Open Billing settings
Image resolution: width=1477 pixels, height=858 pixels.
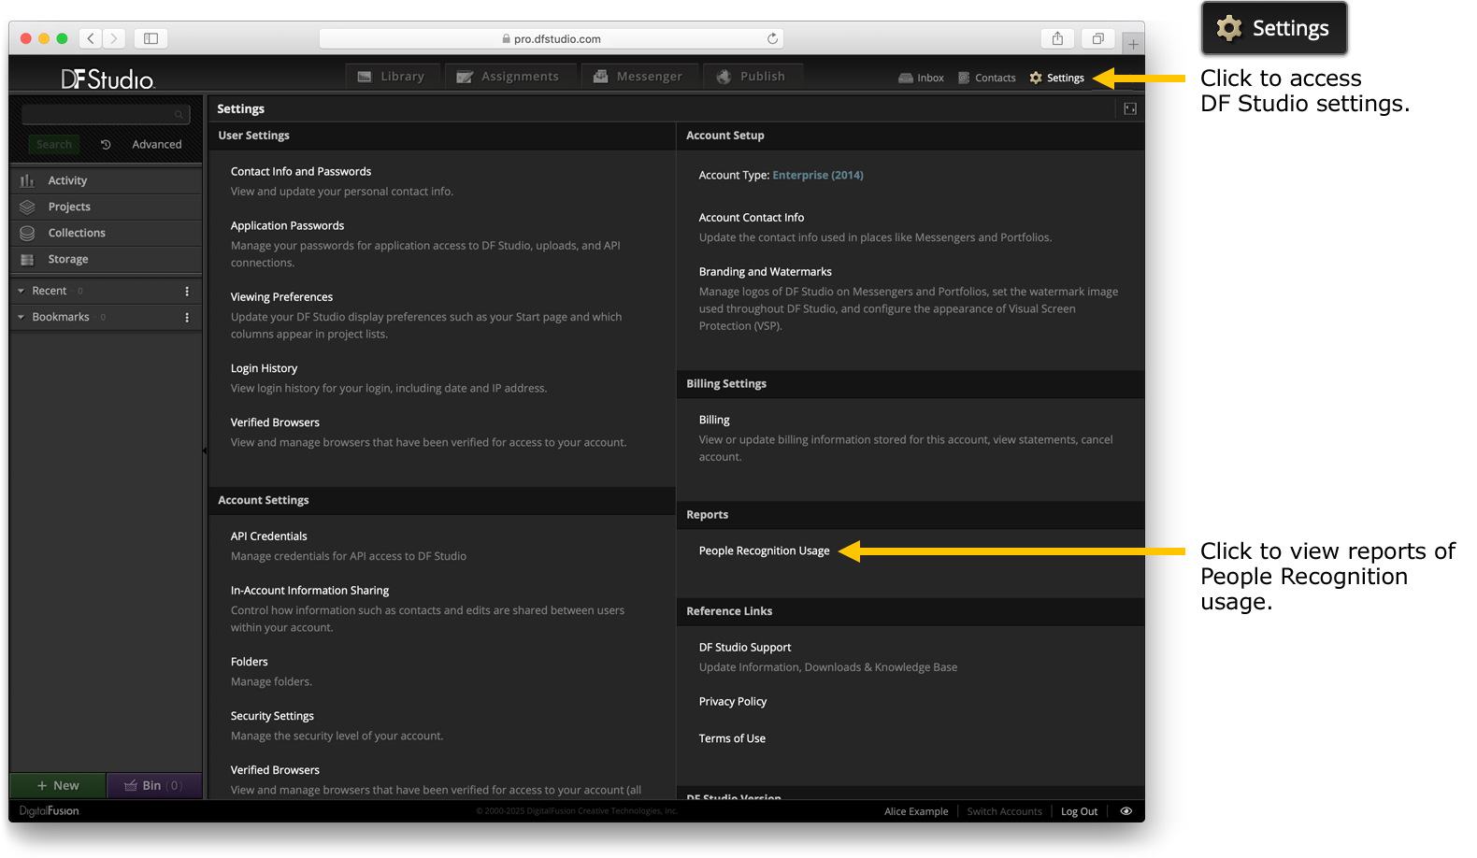pos(714,421)
